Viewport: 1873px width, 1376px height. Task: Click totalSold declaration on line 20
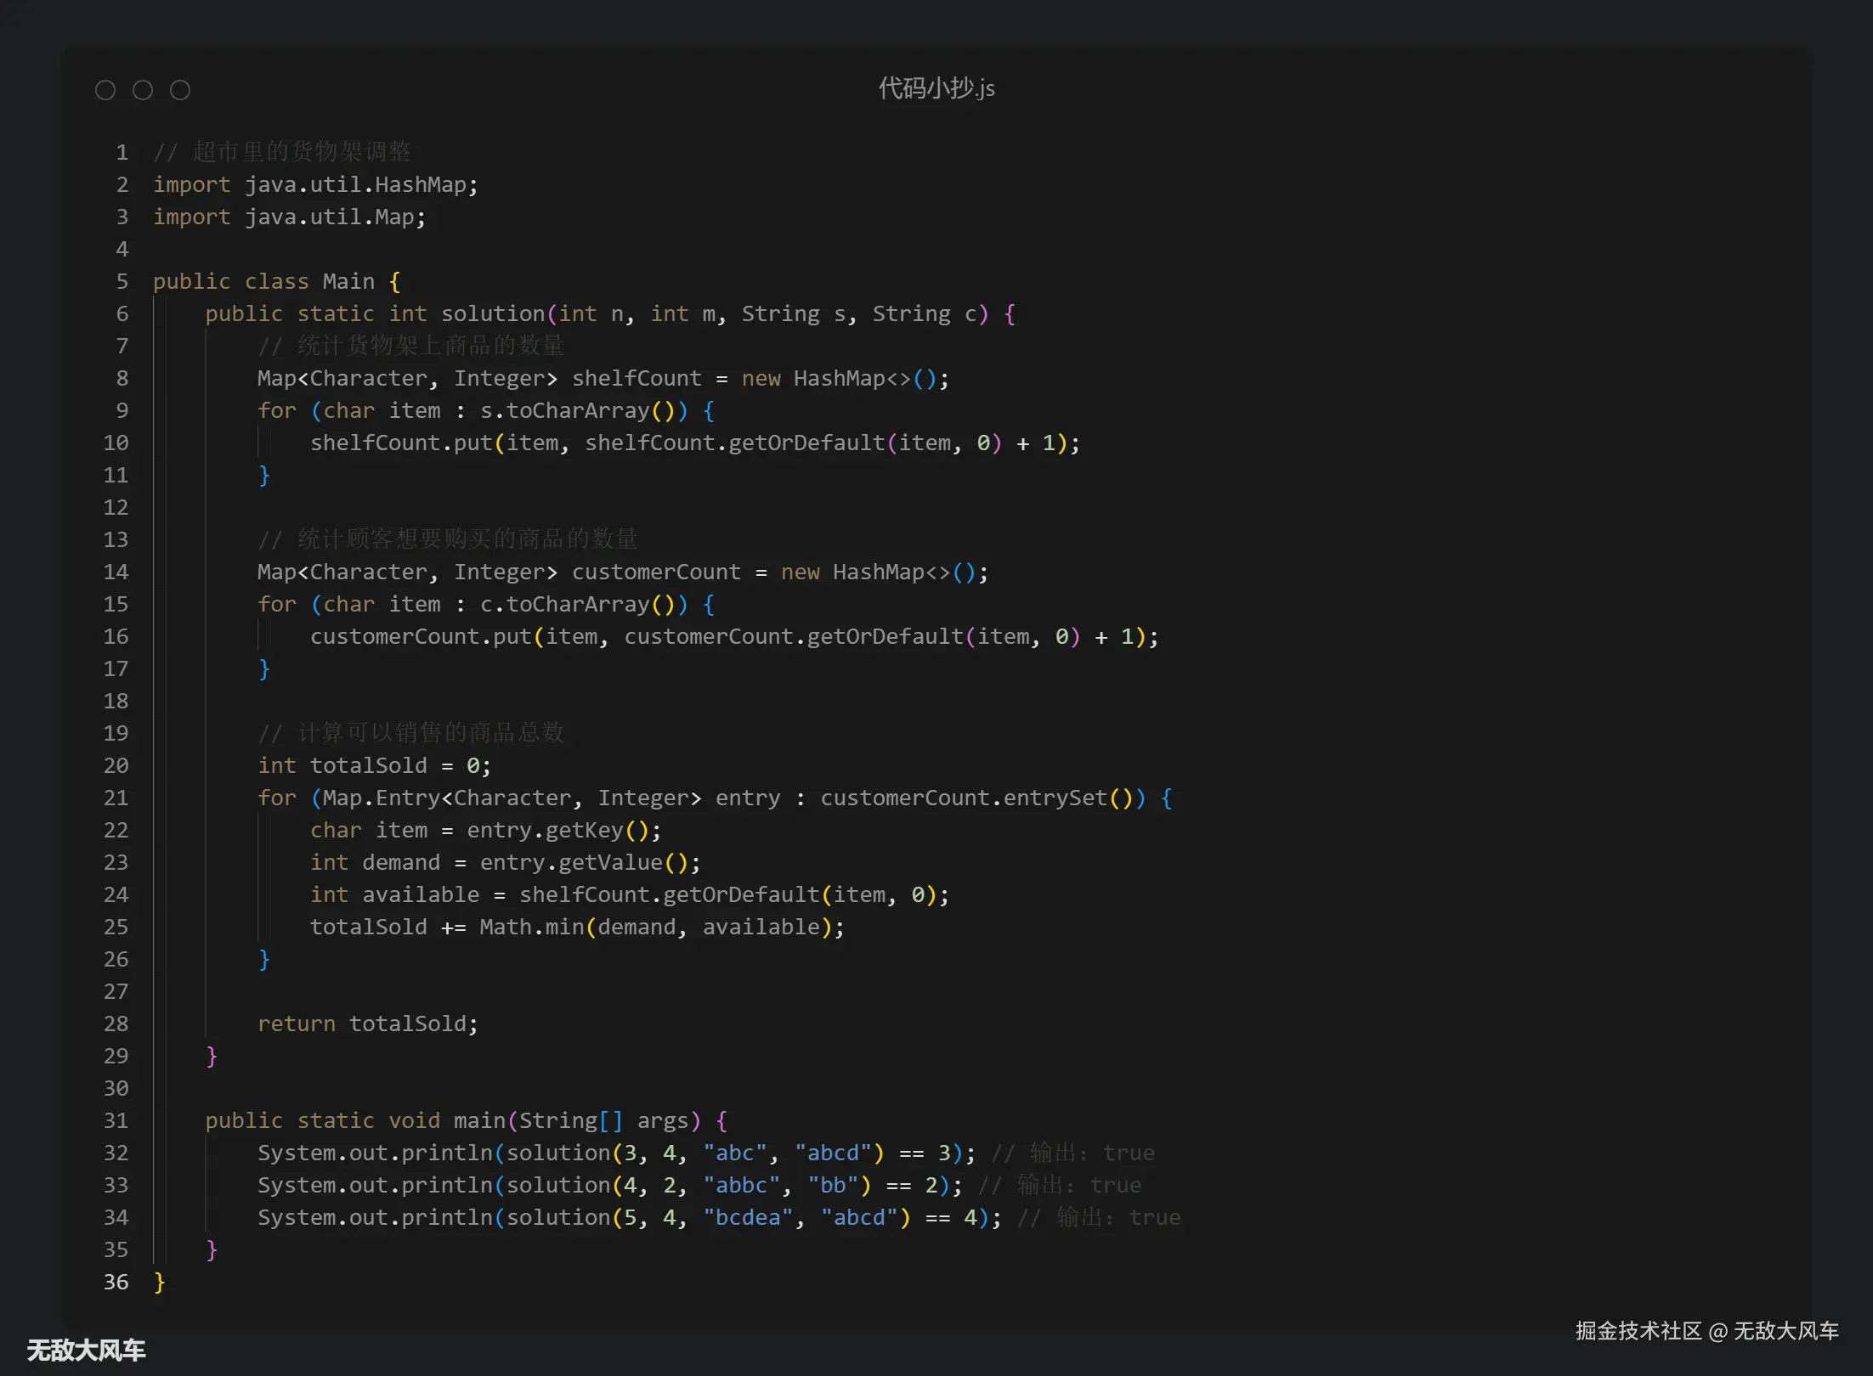(x=368, y=766)
